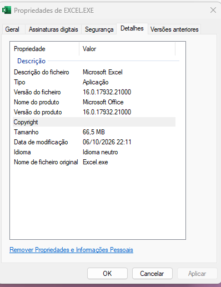Close the EXCEL.EXE properties dialog
Viewport: 221px width, 287px height.
coord(213,10)
